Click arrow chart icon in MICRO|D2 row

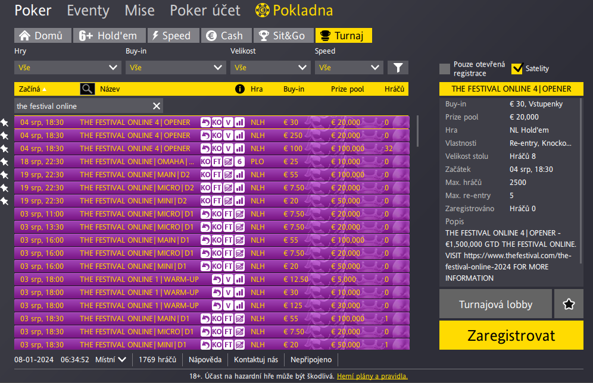(228, 188)
